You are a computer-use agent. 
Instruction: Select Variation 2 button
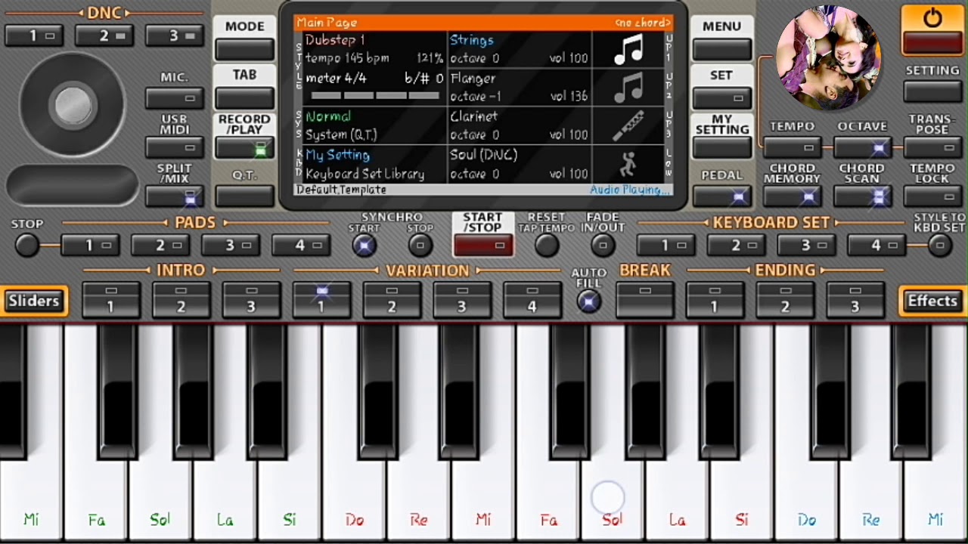[x=392, y=300]
